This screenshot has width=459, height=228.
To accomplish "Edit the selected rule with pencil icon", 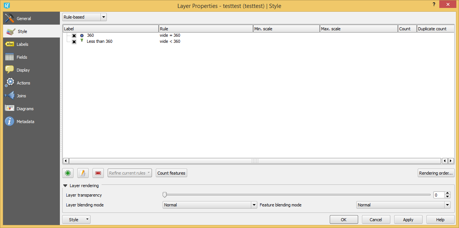I will click(83, 173).
